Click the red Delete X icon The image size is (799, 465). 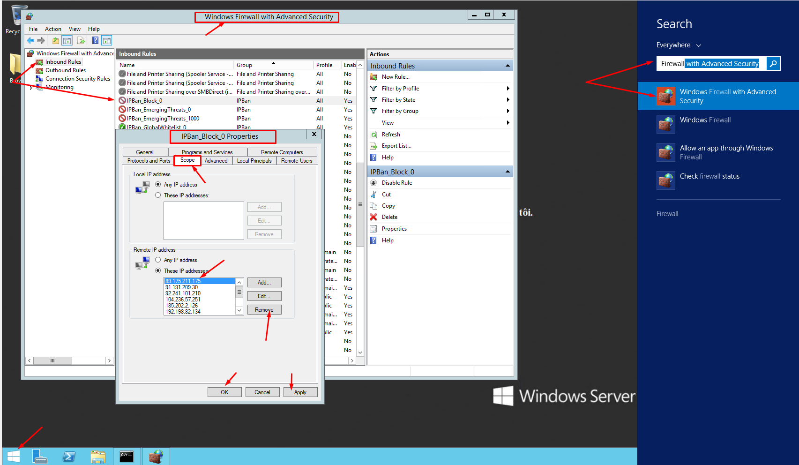click(x=373, y=217)
